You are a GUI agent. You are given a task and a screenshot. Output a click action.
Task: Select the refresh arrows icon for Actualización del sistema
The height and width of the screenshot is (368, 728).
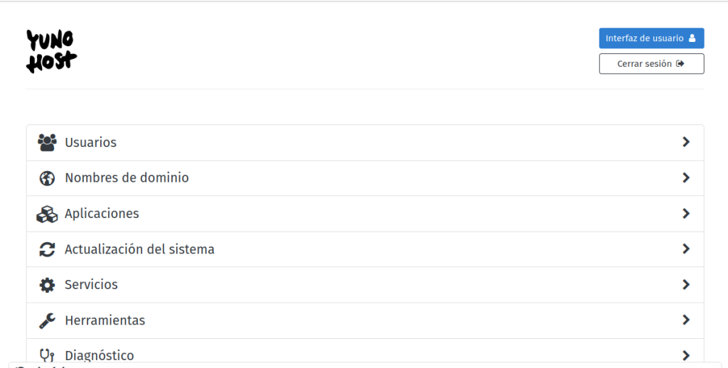coord(47,249)
